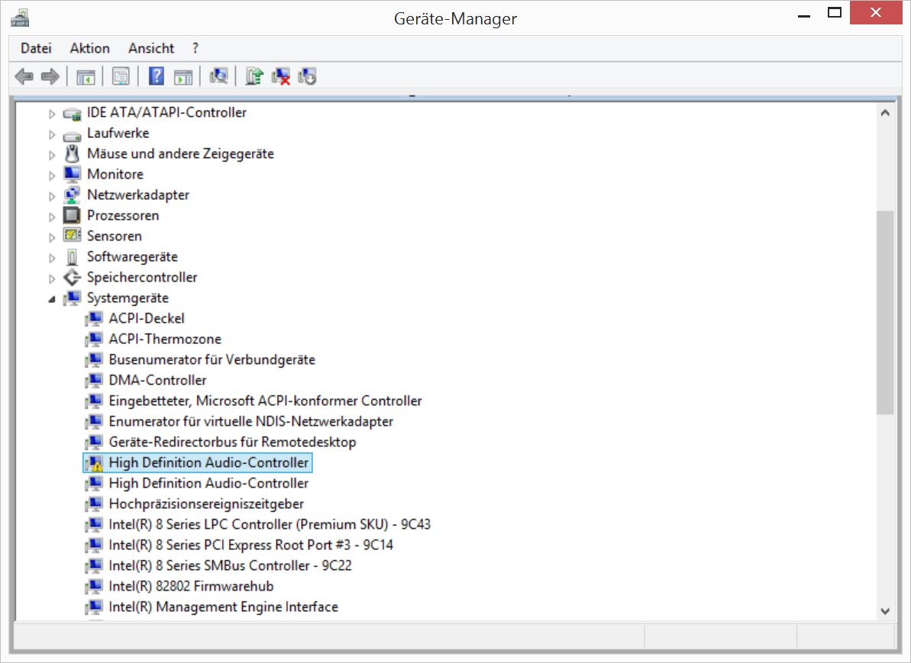
Task: Click the blue Help toolbar icon
Action: 157,76
